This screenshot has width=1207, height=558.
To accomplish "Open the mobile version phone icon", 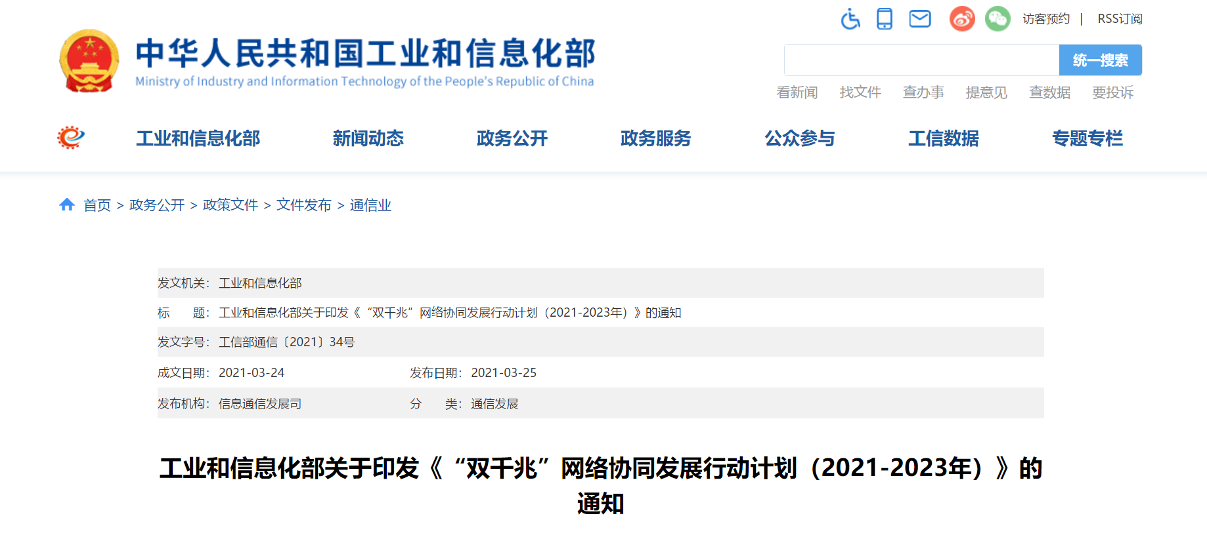I will pos(885,19).
